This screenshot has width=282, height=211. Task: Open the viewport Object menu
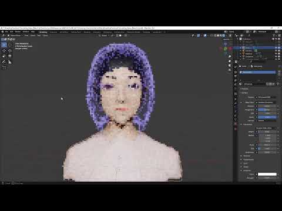tap(45, 35)
